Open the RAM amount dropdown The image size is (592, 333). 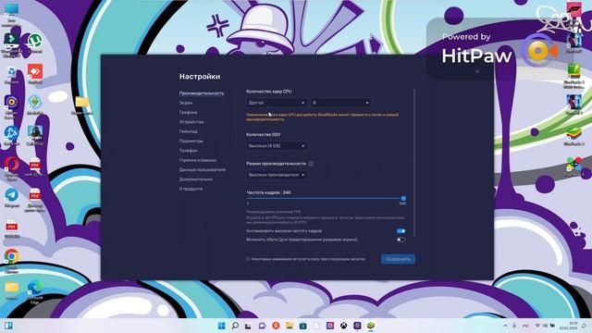coord(277,146)
